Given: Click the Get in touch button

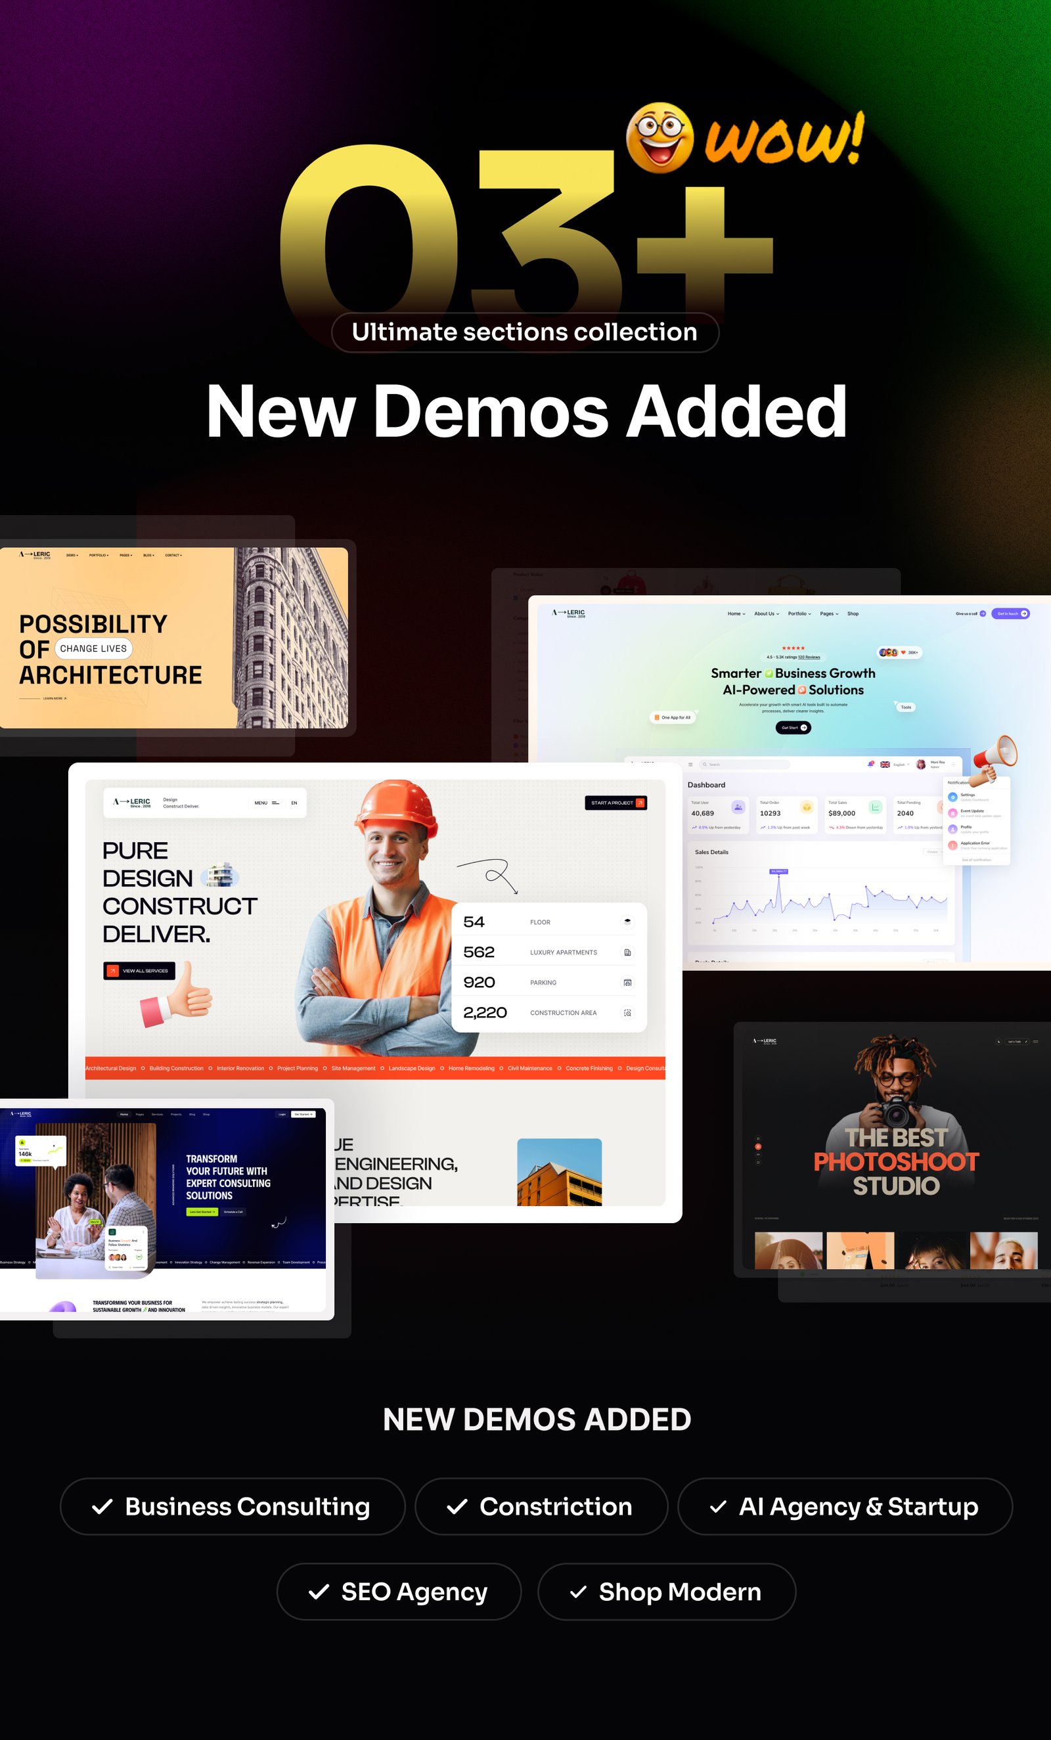Looking at the screenshot, I should [x=1011, y=613].
